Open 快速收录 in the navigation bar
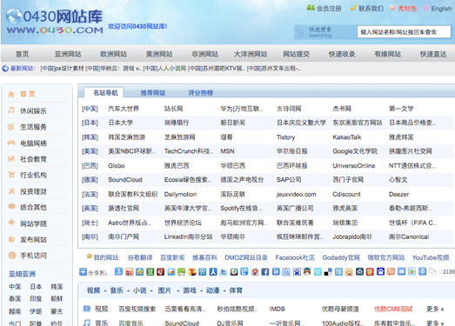 pyautogui.click(x=342, y=54)
